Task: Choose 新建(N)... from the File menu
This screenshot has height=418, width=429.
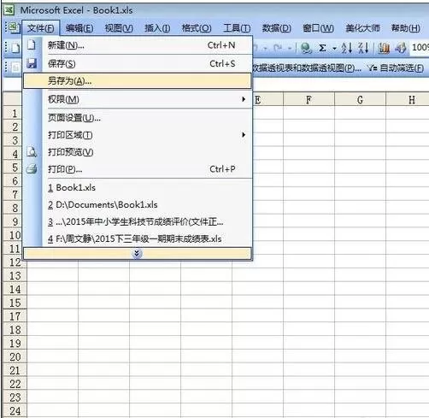Action: click(138, 45)
